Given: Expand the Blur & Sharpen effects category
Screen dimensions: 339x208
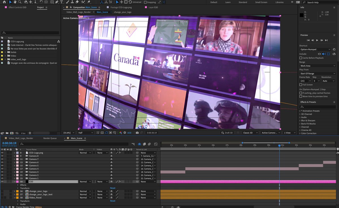Looking at the screenshot, I should [x=300, y=121].
